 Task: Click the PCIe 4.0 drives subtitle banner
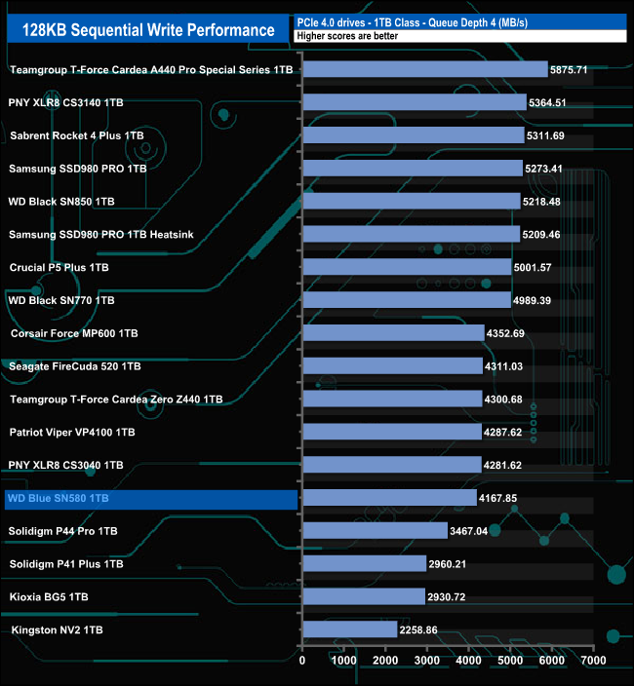460,22
